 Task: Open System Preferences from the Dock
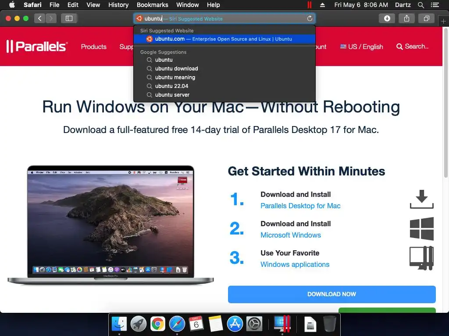[x=254, y=324]
